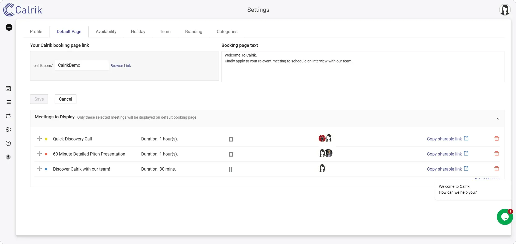
Task: Open the Branding settings tab
Action: coord(194,31)
